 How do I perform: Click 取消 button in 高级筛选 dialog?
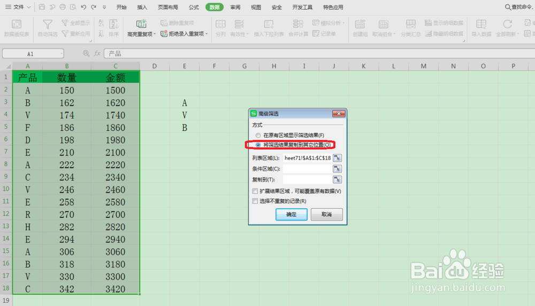click(x=326, y=214)
